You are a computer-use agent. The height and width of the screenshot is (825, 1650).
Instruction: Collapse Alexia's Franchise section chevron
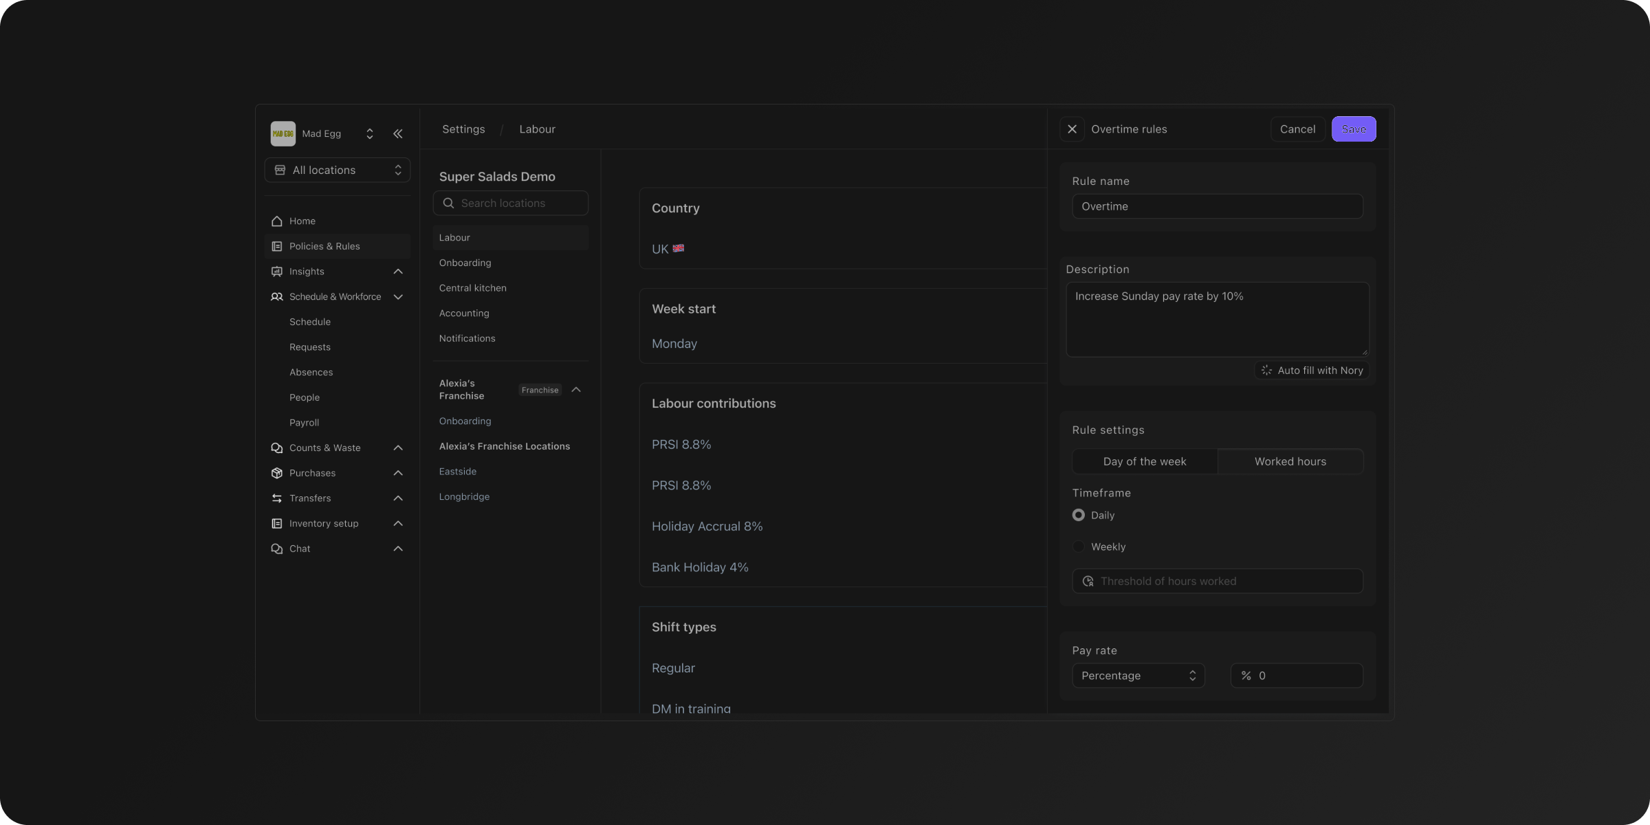576,390
